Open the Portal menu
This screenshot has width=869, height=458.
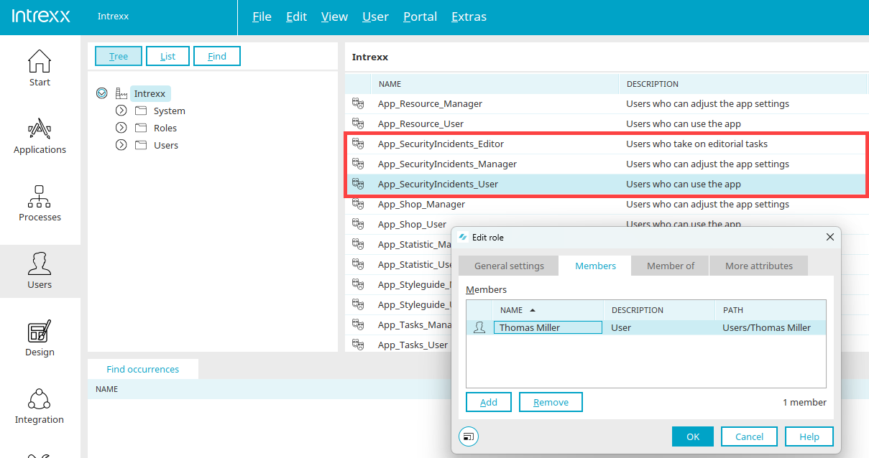[420, 17]
